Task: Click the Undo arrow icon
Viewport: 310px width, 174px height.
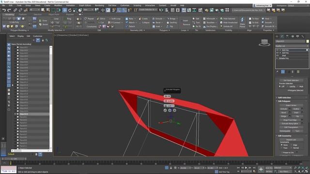Action: pyautogui.click(x=4, y=10)
